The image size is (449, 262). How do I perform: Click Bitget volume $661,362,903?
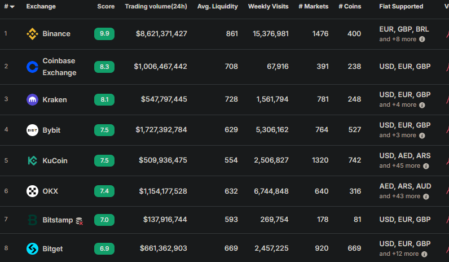163,248
